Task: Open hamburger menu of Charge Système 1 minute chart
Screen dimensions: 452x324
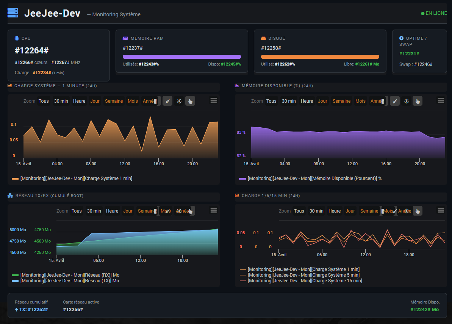Action: [x=214, y=100]
